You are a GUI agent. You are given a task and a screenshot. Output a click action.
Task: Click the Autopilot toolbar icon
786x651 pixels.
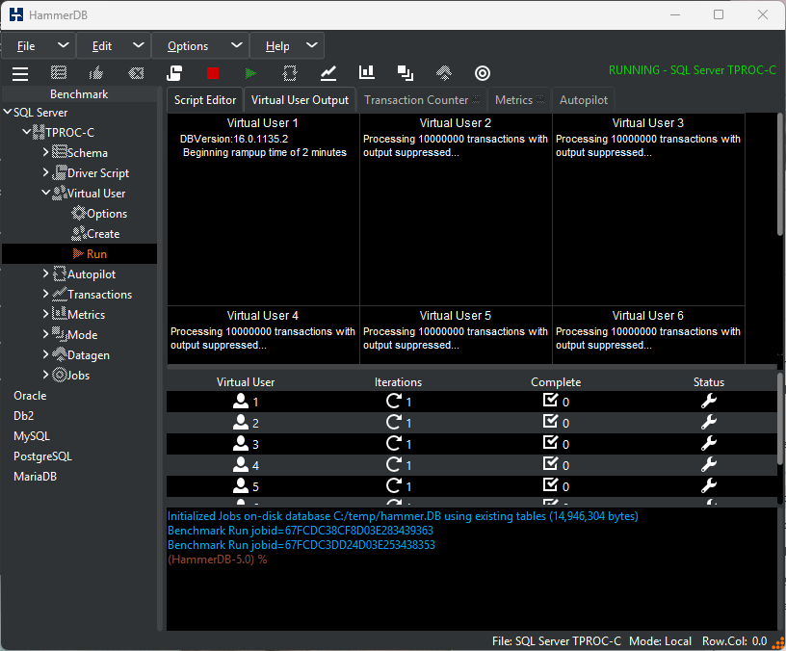click(290, 73)
